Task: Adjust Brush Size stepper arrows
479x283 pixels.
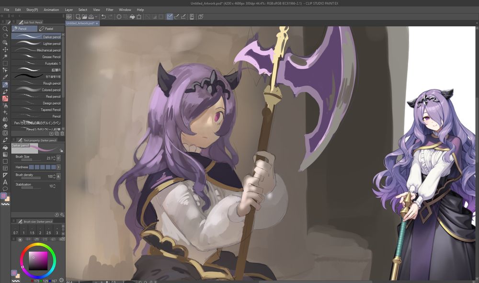Action: 55,158
